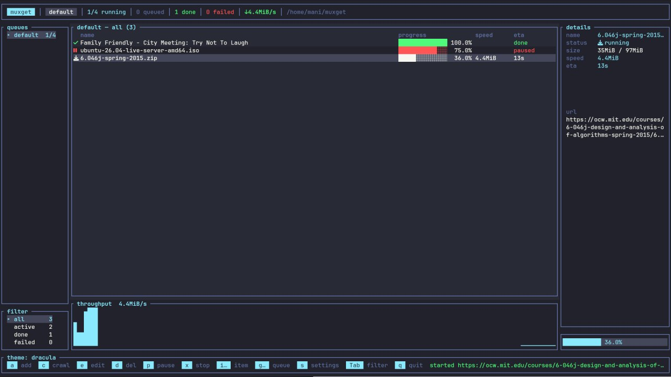Select the default queue in queues panel
The height and width of the screenshot is (377, 671).
31,35
